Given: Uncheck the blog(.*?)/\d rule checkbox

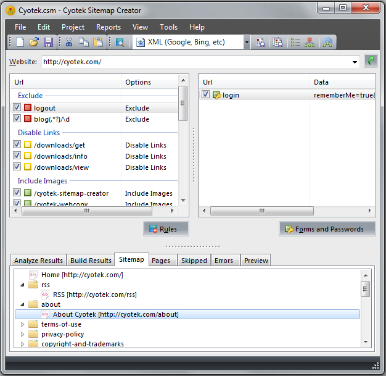Looking at the screenshot, I should click(x=17, y=119).
